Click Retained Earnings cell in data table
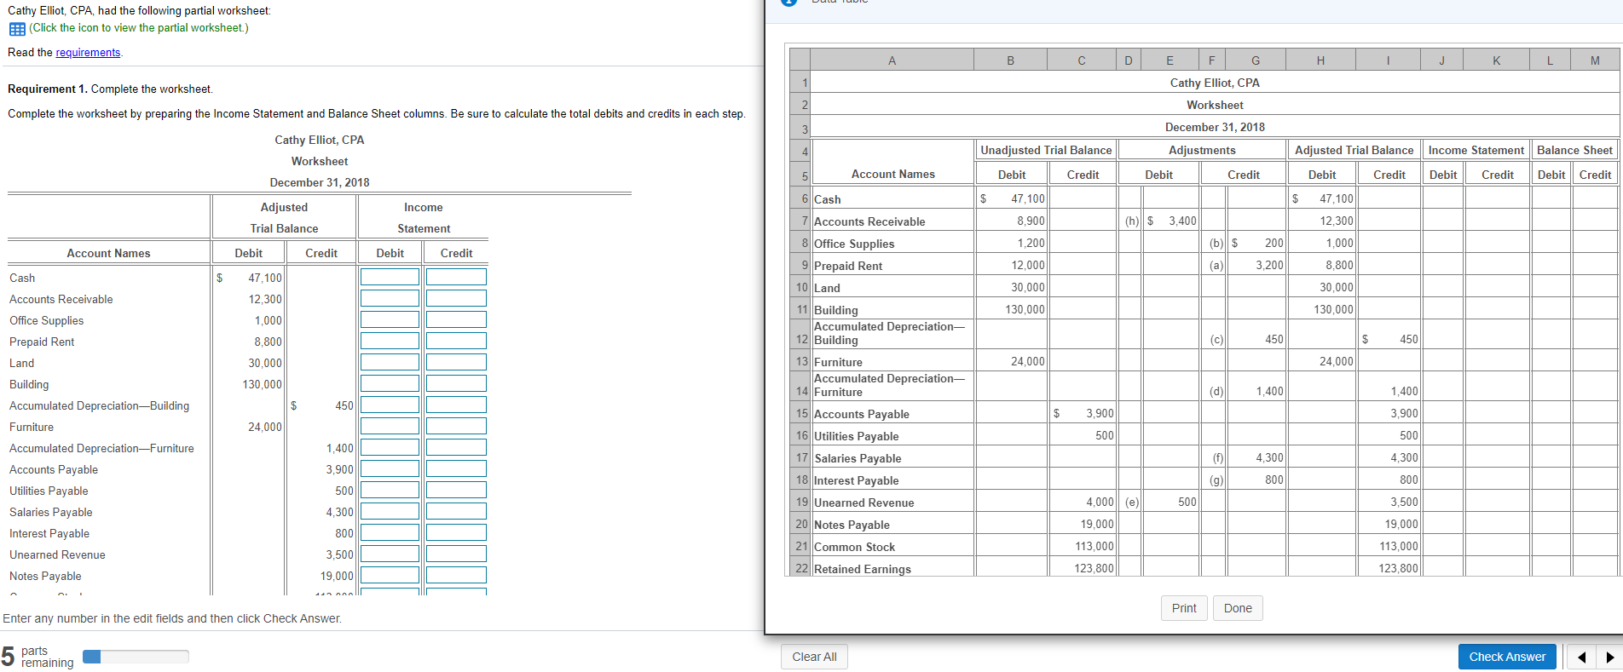Image resolution: width=1623 pixels, height=672 pixels. 892,569
